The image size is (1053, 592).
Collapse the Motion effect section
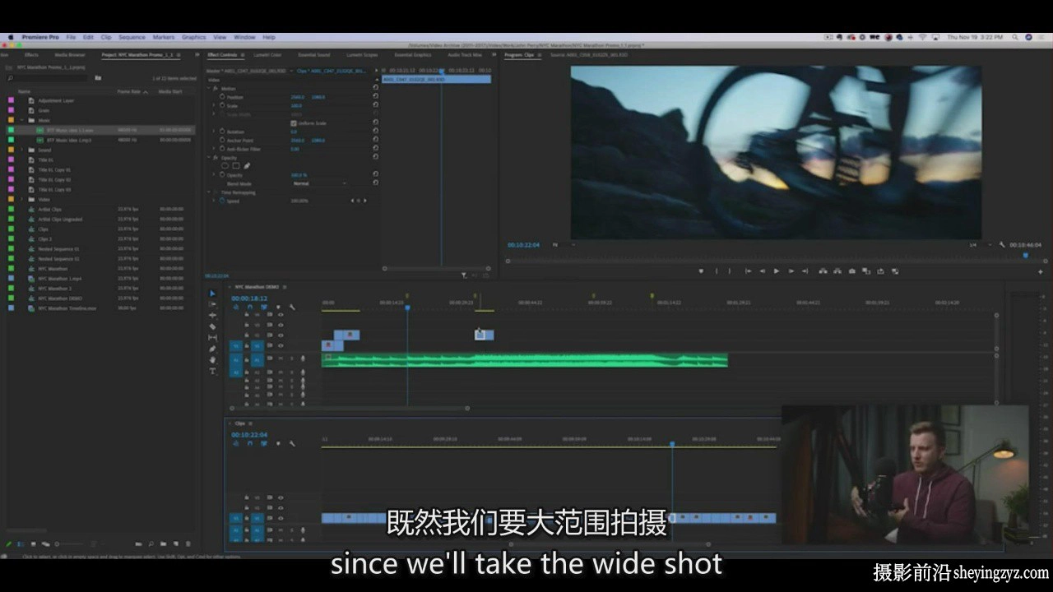point(209,88)
